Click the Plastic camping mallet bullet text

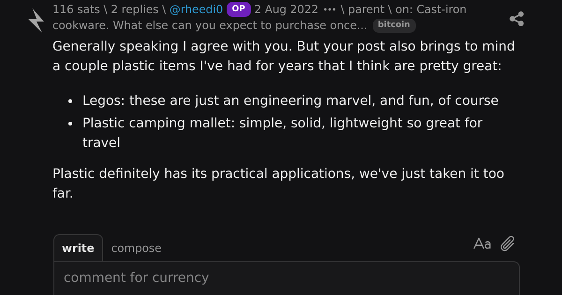pyautogui.click(x=282, y=133)
